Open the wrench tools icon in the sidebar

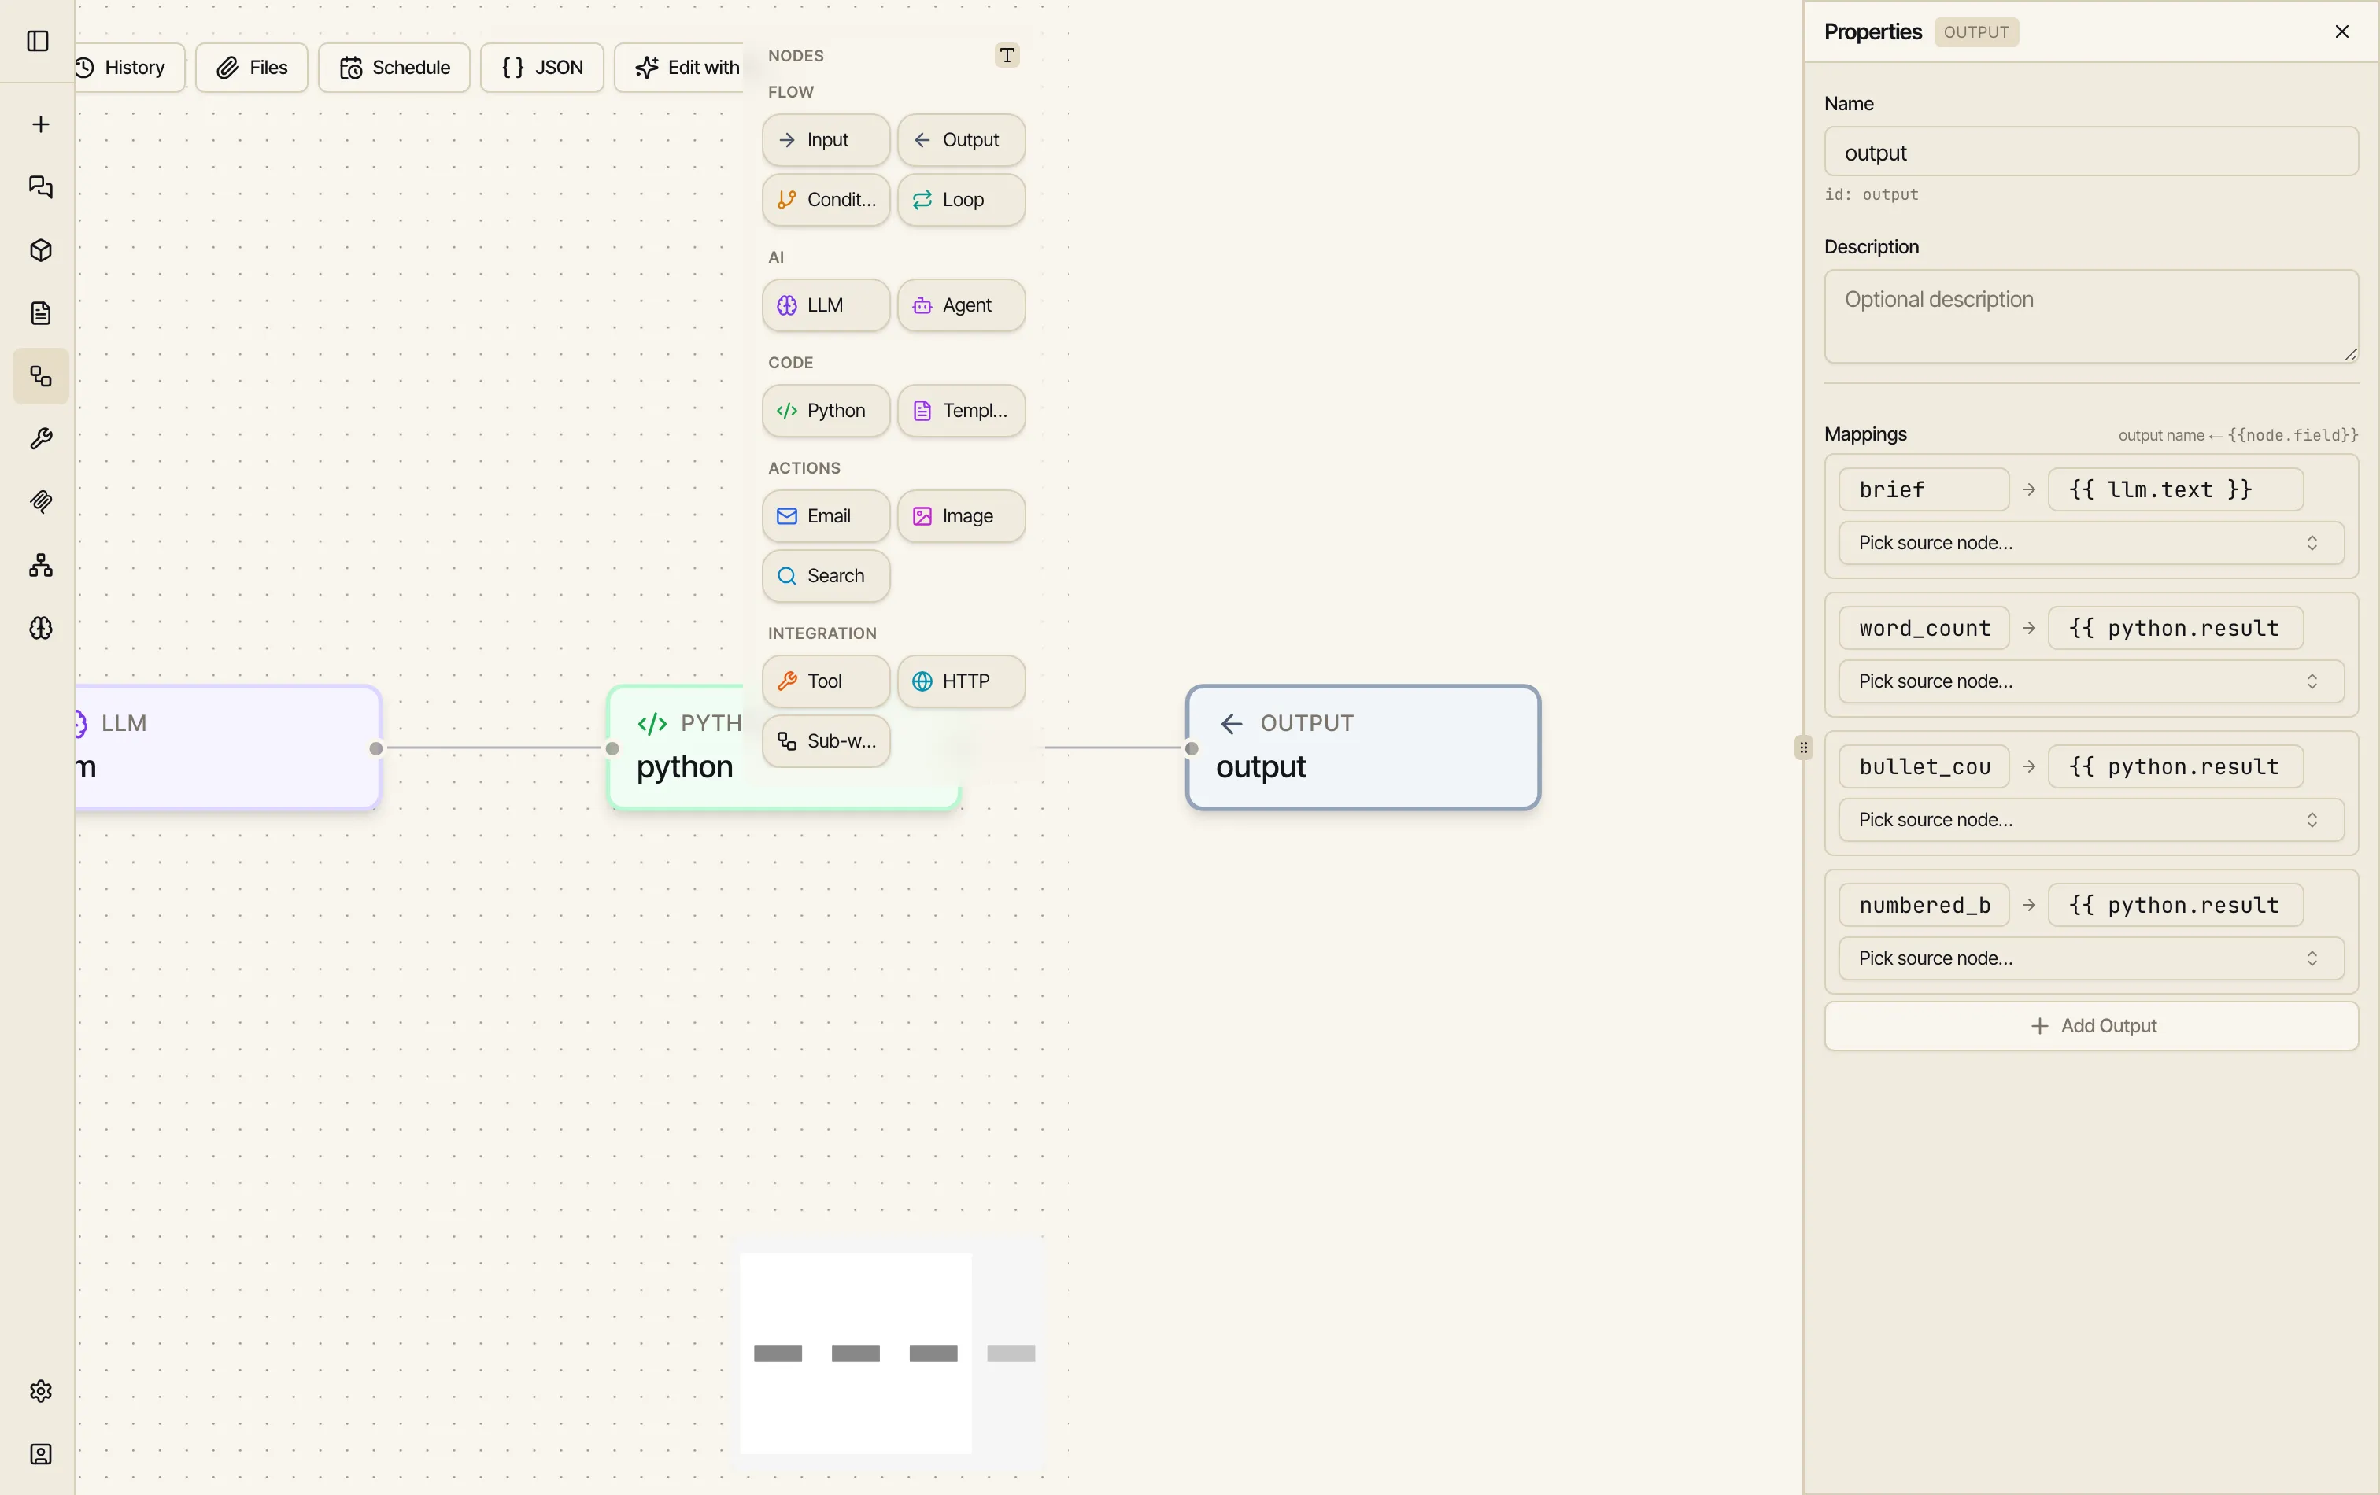point(40,440)
